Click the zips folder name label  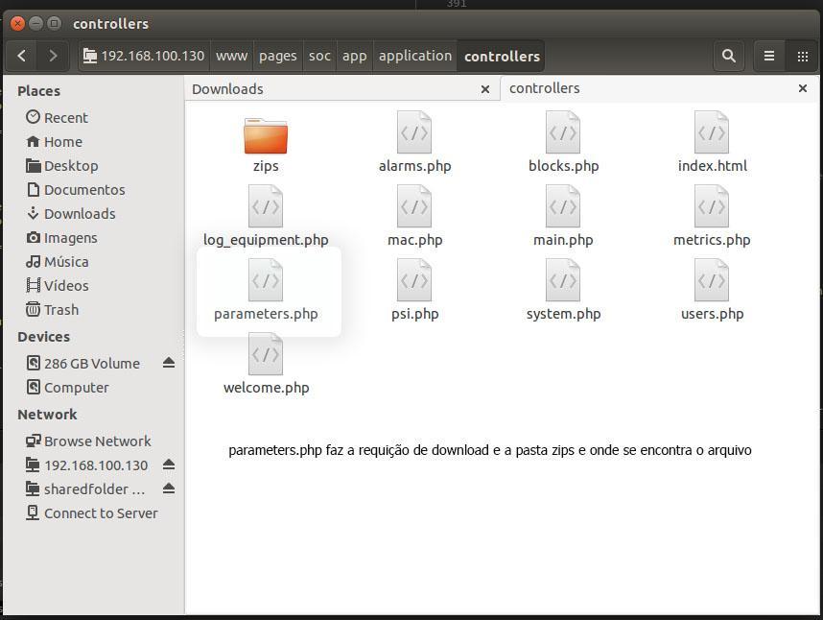point(266,166)
